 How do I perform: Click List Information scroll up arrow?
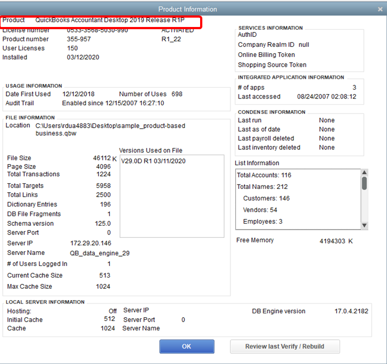click(364, 172)
